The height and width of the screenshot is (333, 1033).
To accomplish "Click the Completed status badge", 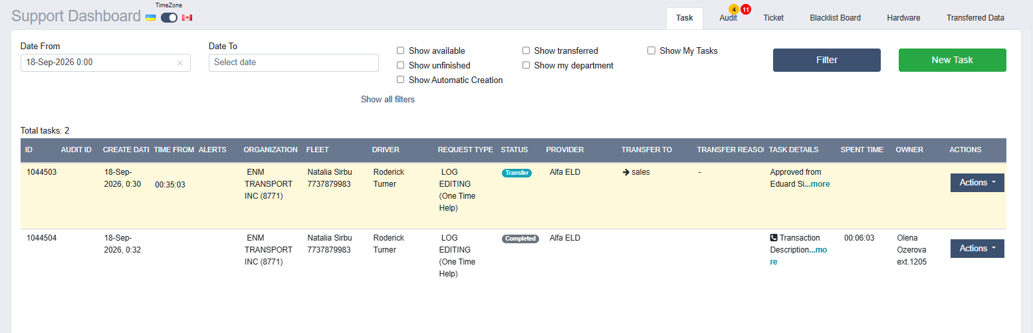I will pos(520,239).
